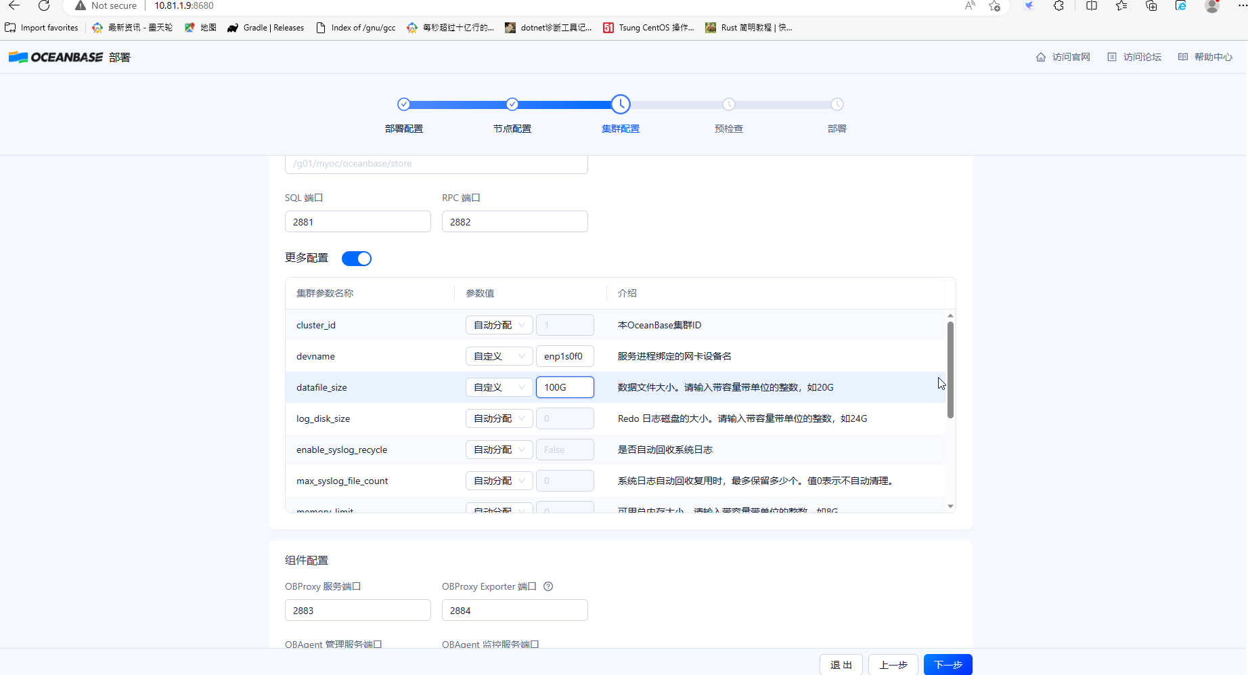1248x675 pixels.
Task: Click the browser profile avatar
Action: point(1212,5)
